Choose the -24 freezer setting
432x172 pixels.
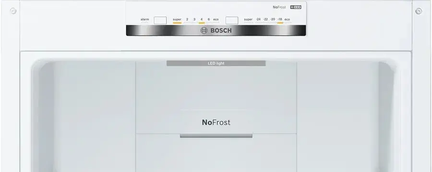(x=258, y=20)
